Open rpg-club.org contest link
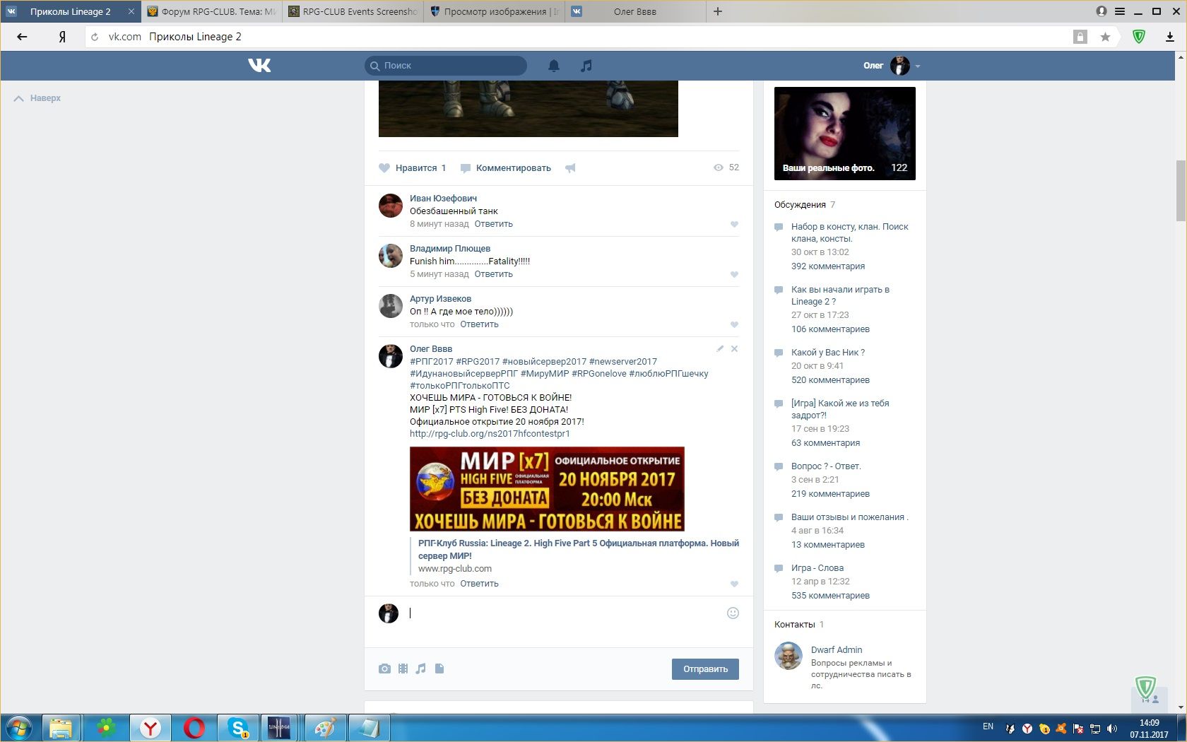Image resolution: width=1187 pixels, height=742 pixels. click(x=490, y=434)
